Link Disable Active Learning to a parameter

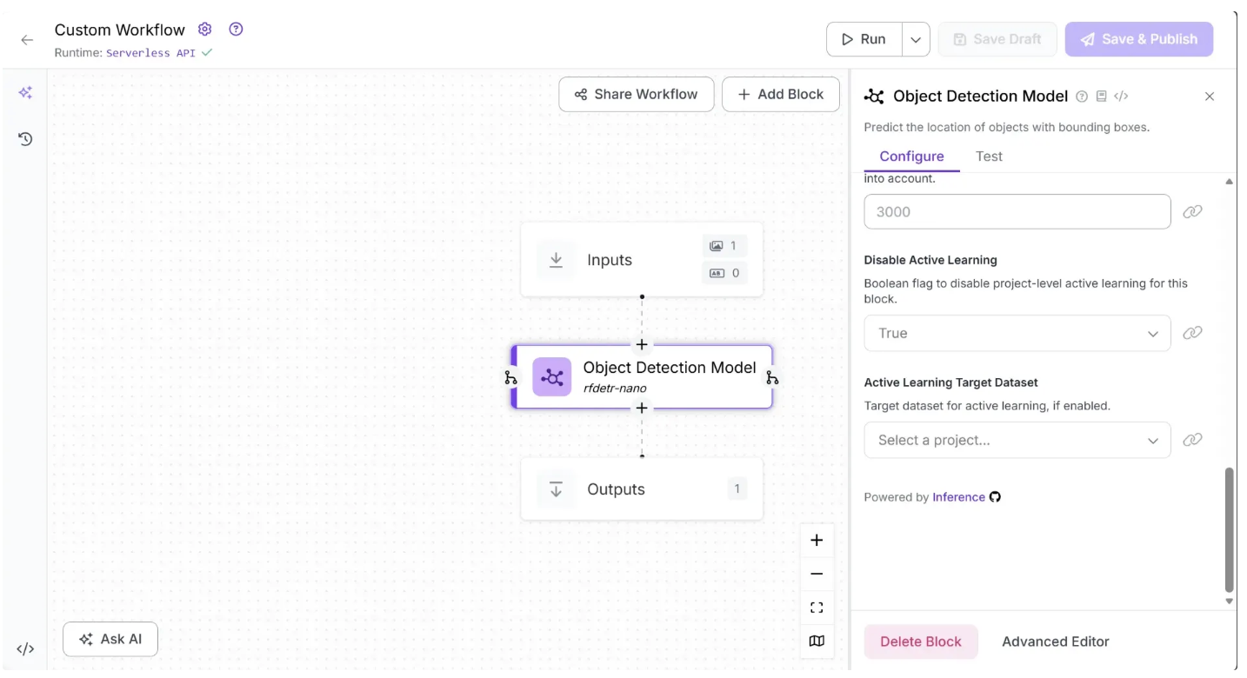(x=1192, y=333)
